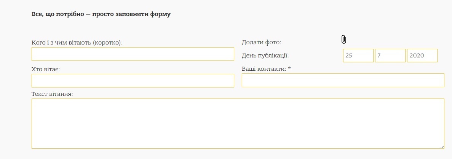Image resolution: width=452 pixels, height=159 pixels.
Task: Click the 'Хто вітає:' label text
Action: pyautogui.click(x=46, y=69)
